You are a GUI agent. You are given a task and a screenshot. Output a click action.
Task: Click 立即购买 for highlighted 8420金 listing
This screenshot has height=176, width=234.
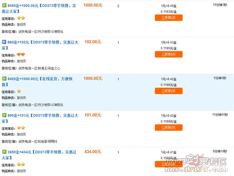click(169, 91)
